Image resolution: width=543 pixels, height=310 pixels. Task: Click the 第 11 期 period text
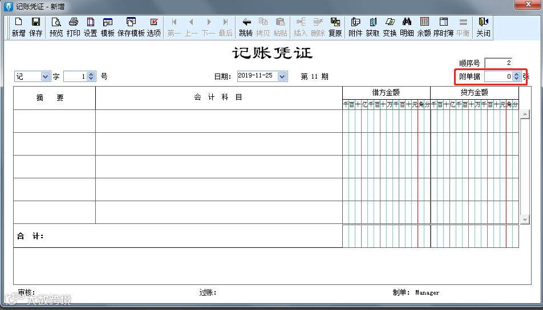[314, 76]
